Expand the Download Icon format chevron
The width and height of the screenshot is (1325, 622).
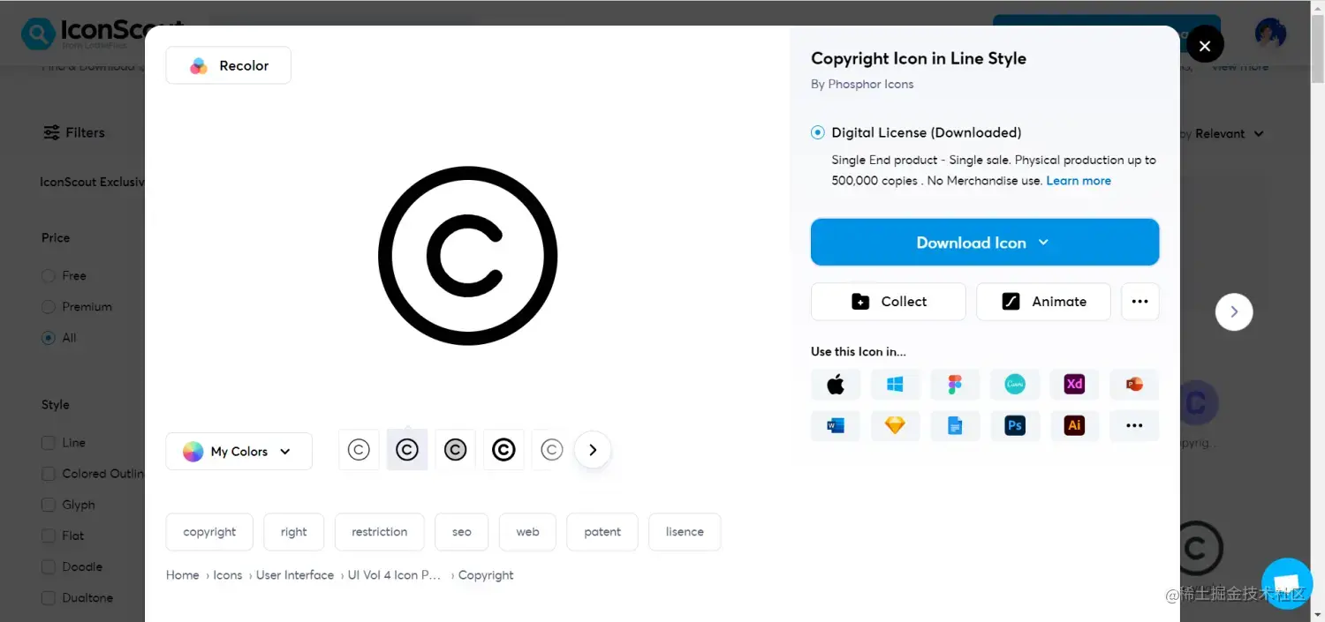click(1043, 243)
